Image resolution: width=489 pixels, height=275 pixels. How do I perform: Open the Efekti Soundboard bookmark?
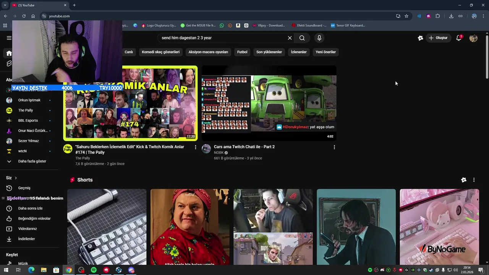coord(309,26)
